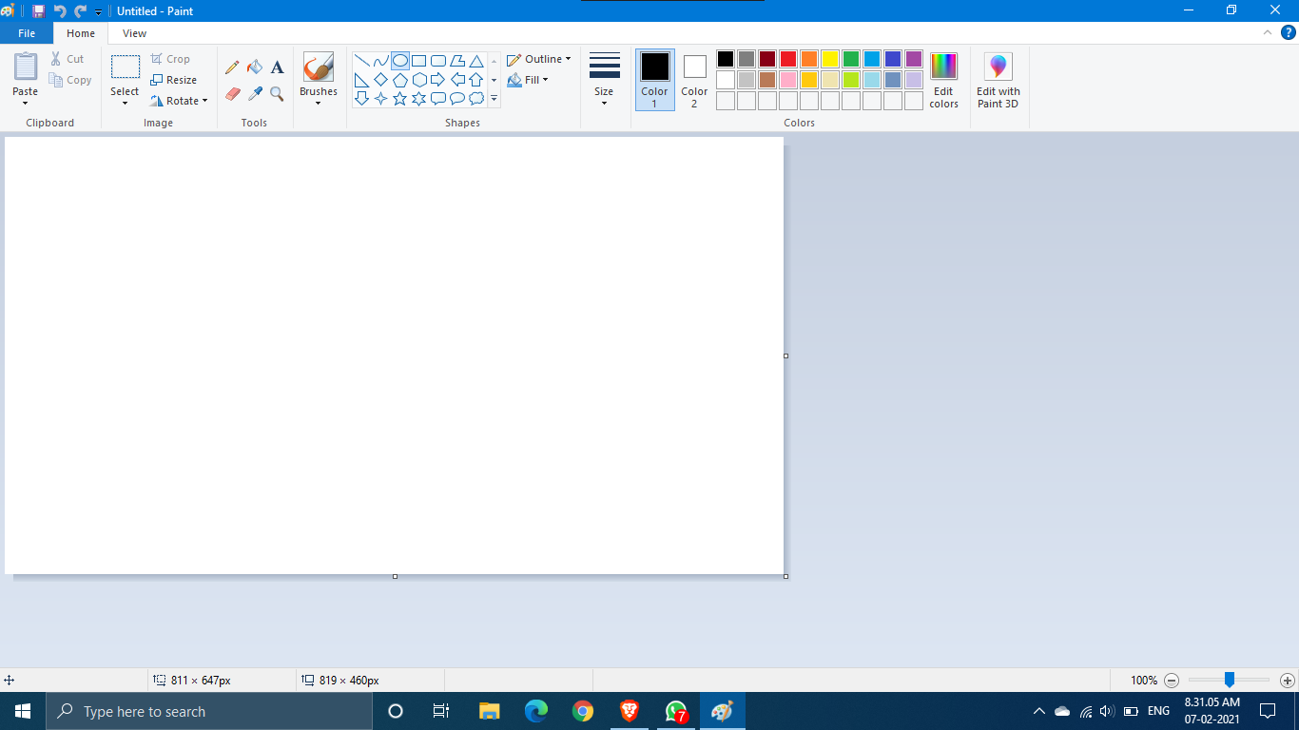Choose the Right triangle shape

coord(361,80)
